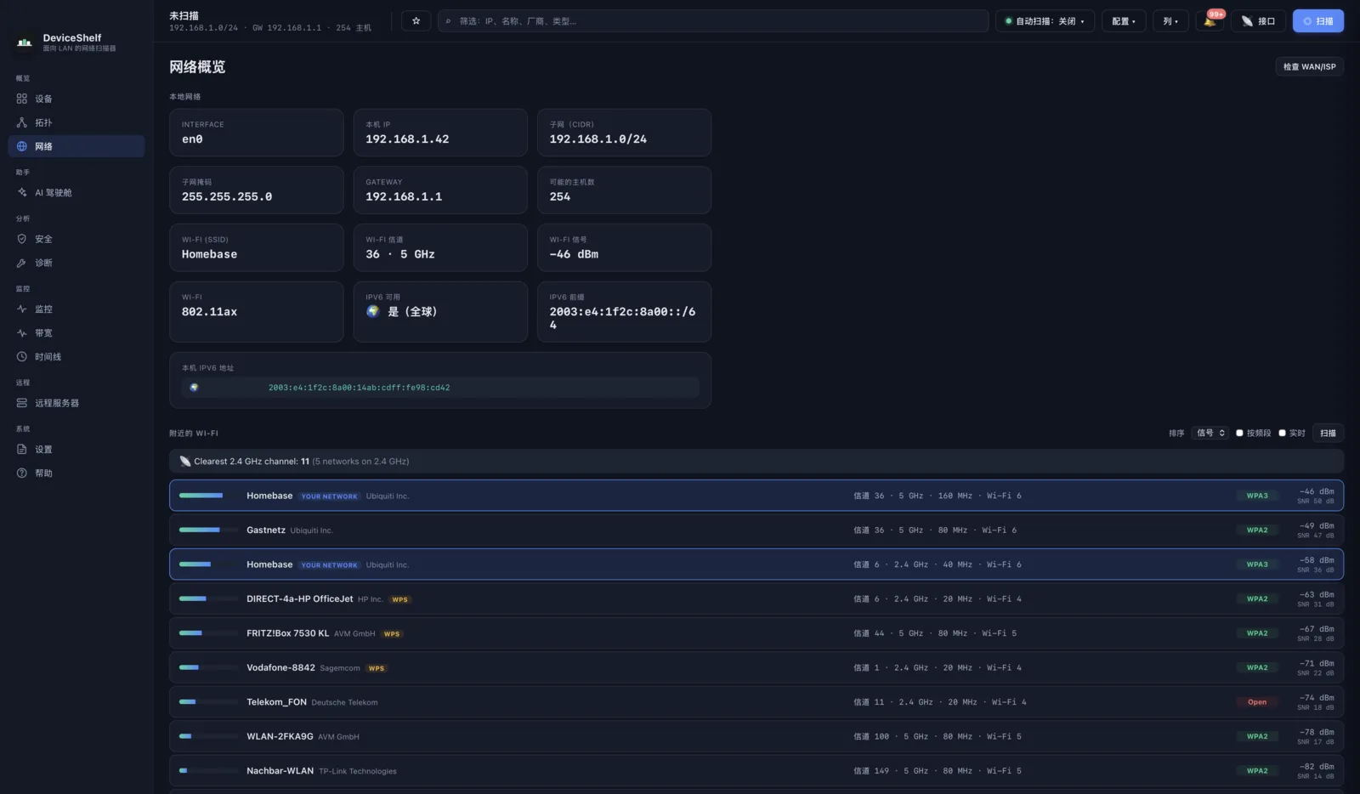Select the WLAN-2FKA9G network row
Viewport: 1360px width, 794px height.
[756, 737]
